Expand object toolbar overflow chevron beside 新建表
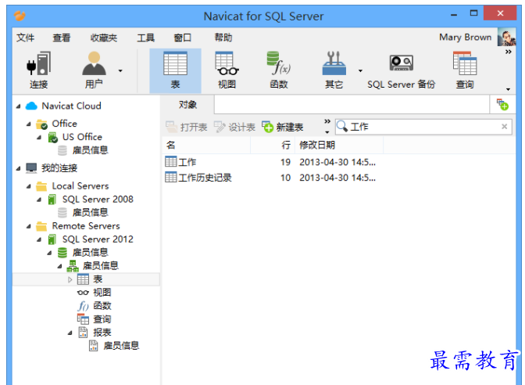This screenshot has width=525, height=385. (327, 121)
